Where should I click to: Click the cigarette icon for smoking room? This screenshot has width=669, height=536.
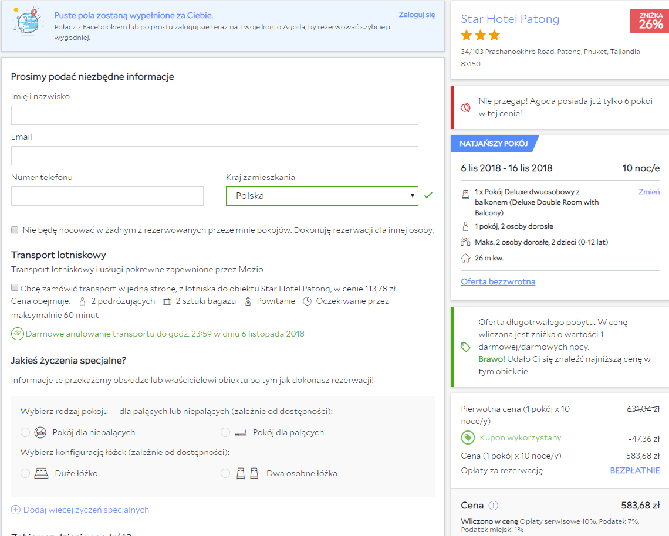click(241, 433)
